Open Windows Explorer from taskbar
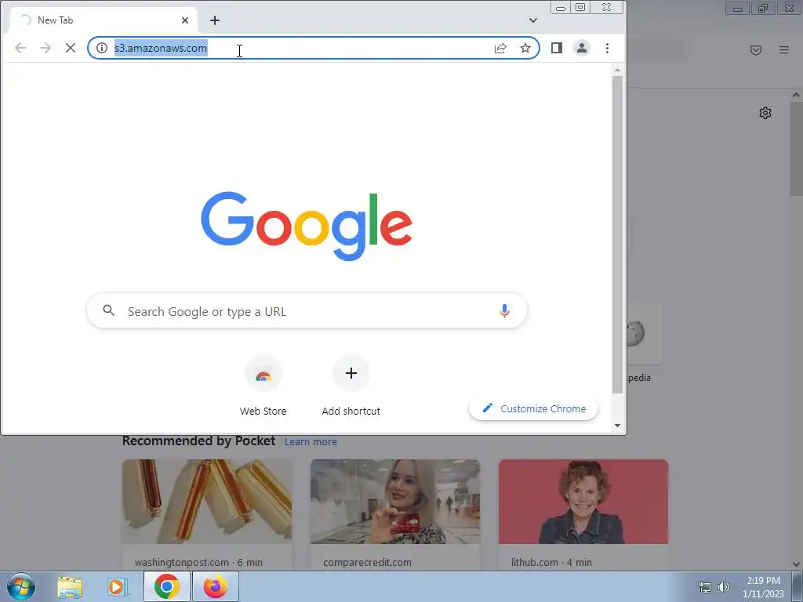Viewport: 803px width, 602px height. (70, 586)
